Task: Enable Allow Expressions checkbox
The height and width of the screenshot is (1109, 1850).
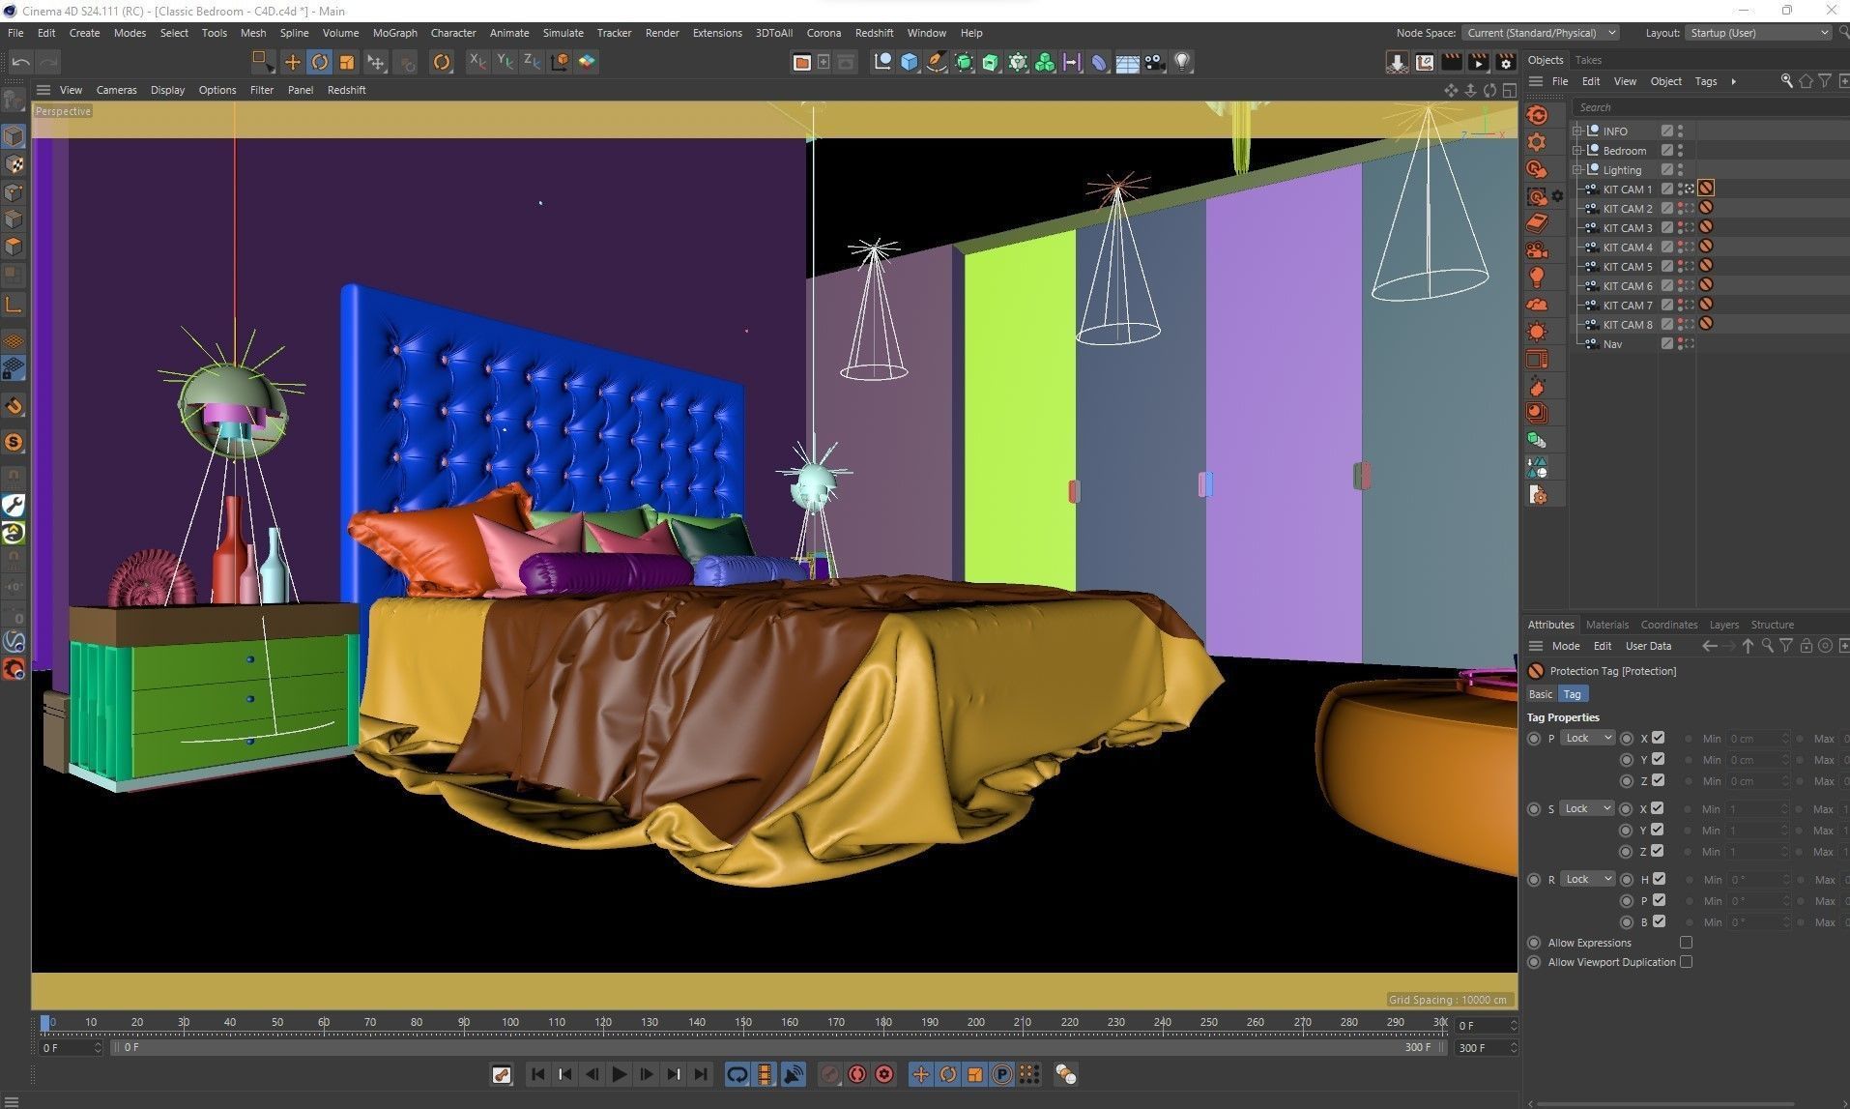Action: (x=1686, y=943)
